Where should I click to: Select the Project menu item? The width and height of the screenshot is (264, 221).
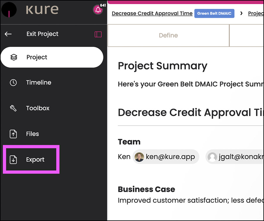click(52, 57)
